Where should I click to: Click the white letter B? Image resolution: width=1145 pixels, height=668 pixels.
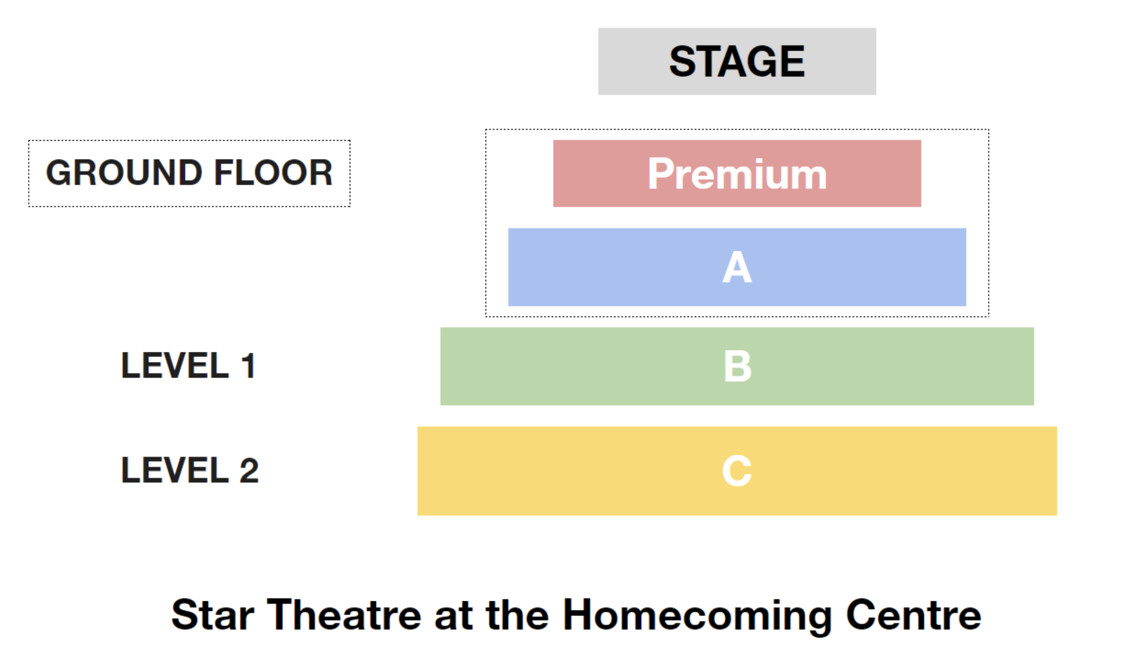tap(737, 366)
